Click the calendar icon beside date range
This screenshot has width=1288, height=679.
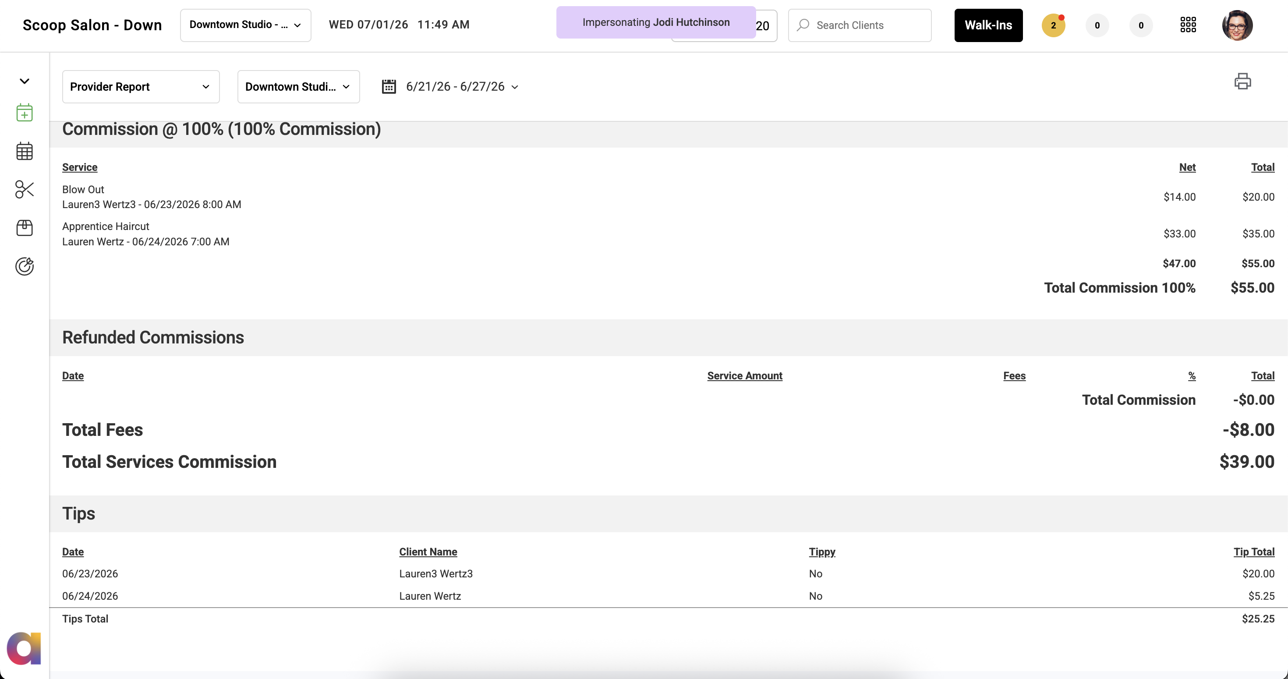389,86
